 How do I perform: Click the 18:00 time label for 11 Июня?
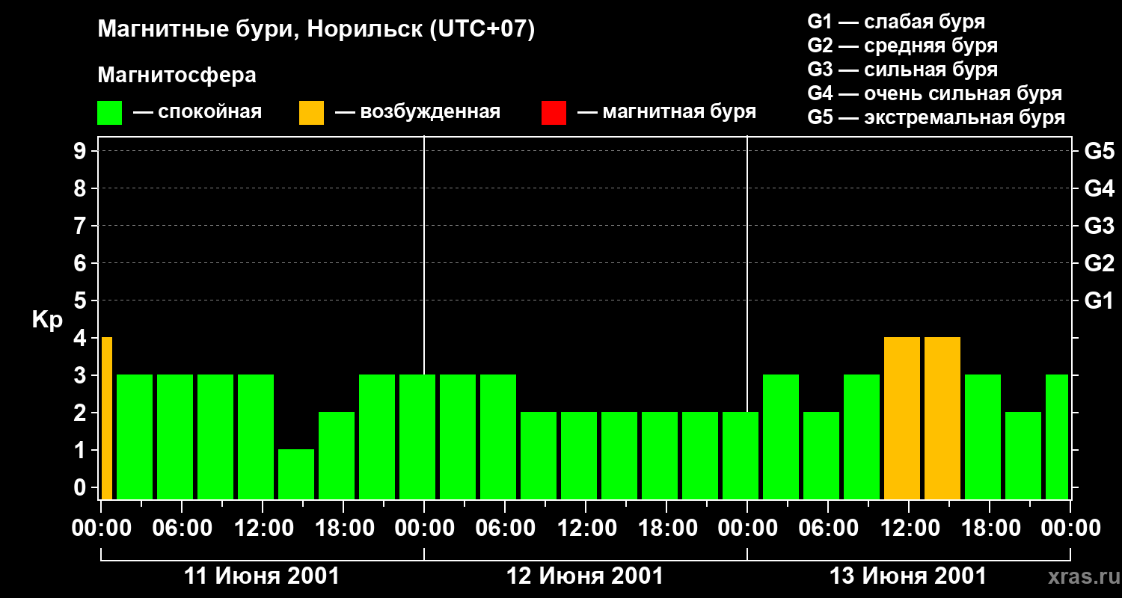[343, 528]
